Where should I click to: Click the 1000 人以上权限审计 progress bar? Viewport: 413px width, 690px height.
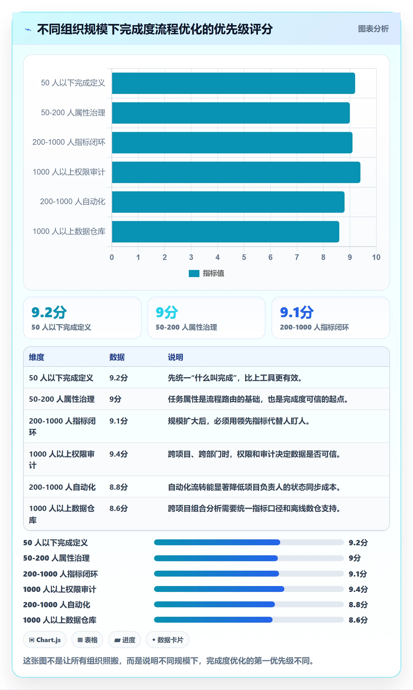tap(249, 589)
